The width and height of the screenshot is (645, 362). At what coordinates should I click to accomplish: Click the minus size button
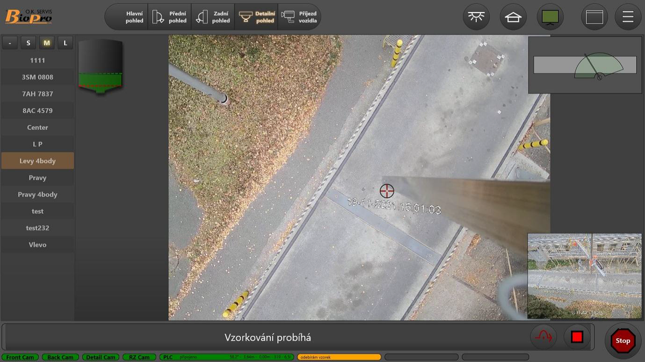coord(10,43)
